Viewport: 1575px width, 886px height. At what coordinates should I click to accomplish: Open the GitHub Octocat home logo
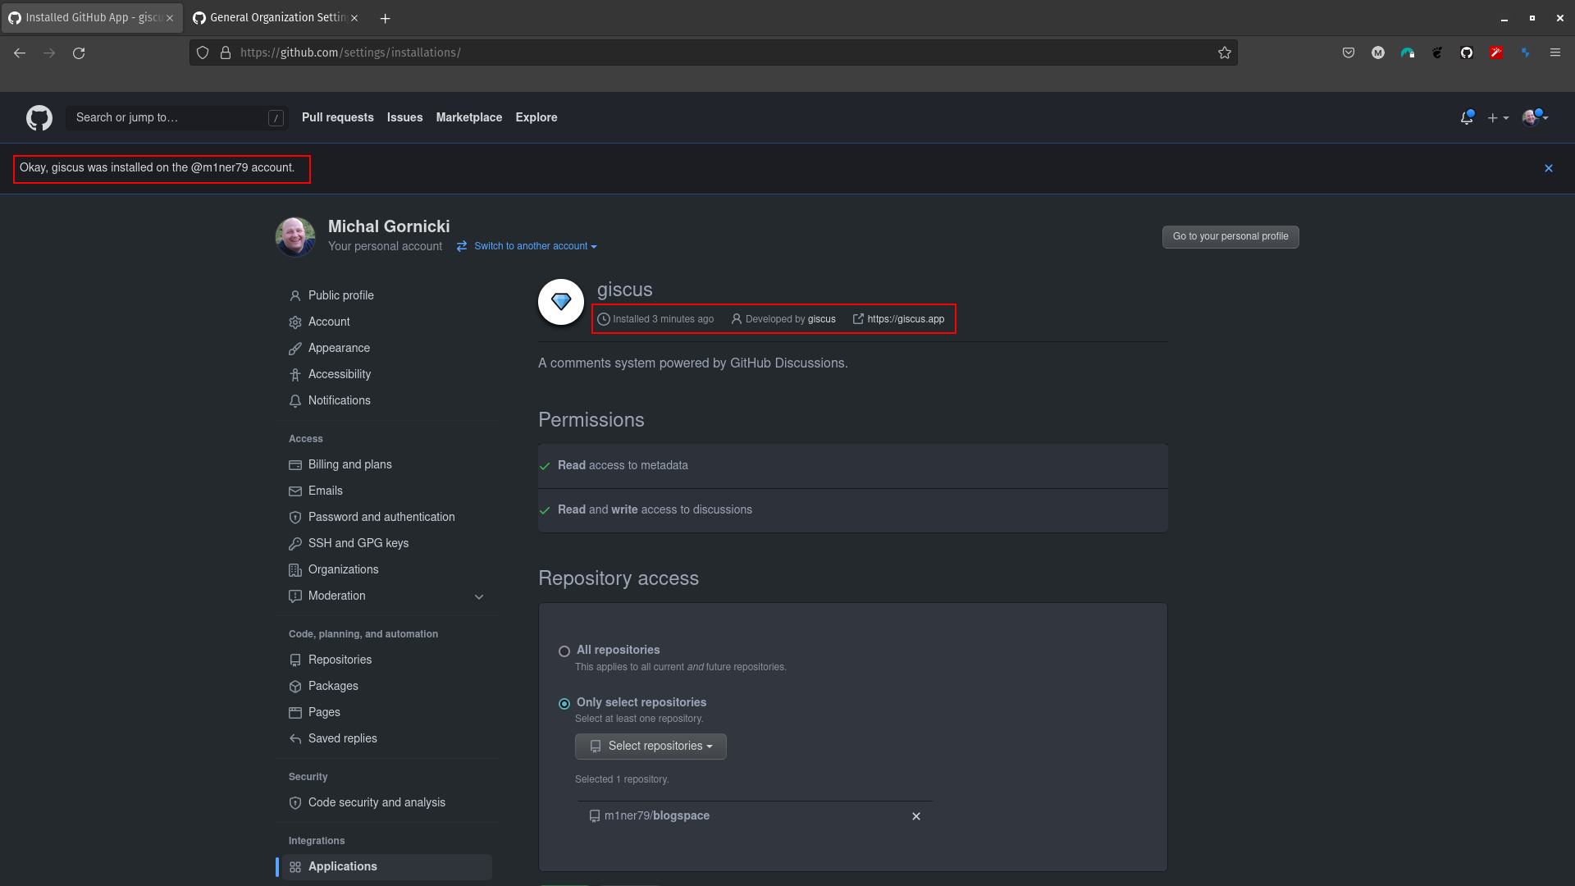(x=39, y=117)
